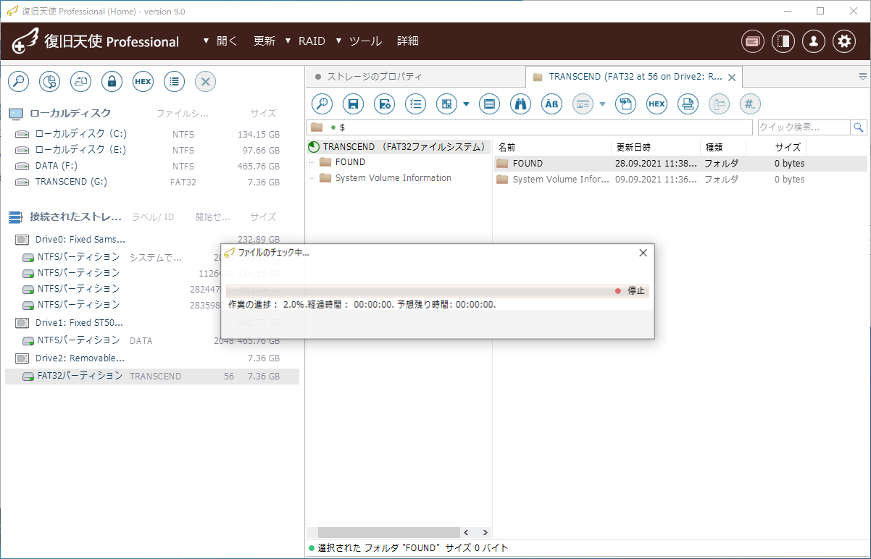The image size is (871, 559).
Task: Click the horizontal scrollbar under folder tree
Action: click(x=388, y=532)
